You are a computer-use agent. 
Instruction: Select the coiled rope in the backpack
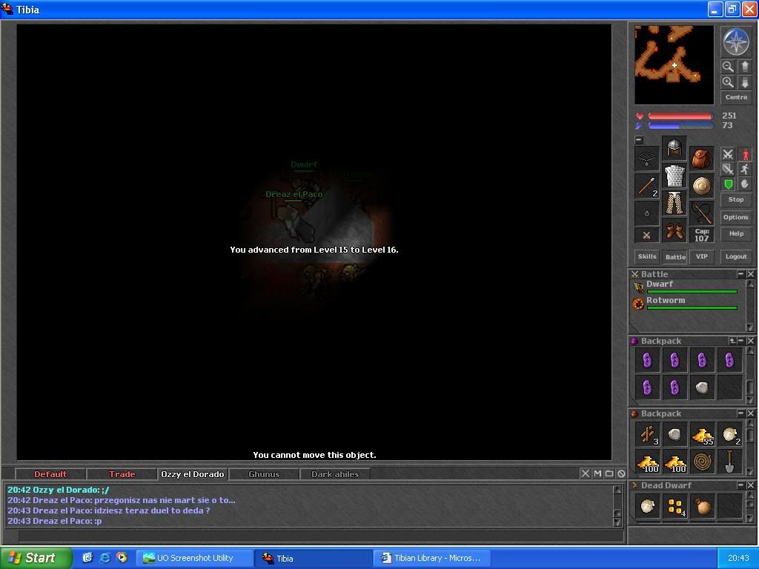(x=702, y=462)
